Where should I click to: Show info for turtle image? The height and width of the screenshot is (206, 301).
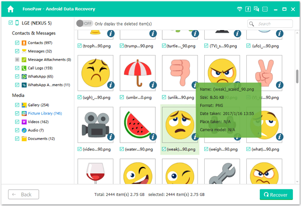pyautogui.click(x=195, y=33)
